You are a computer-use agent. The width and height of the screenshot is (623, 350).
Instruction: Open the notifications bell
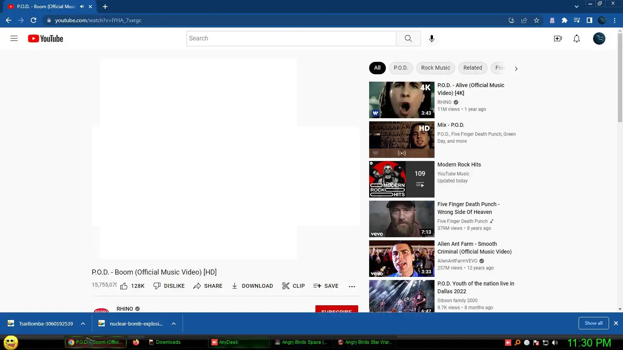tap(577, 38)
